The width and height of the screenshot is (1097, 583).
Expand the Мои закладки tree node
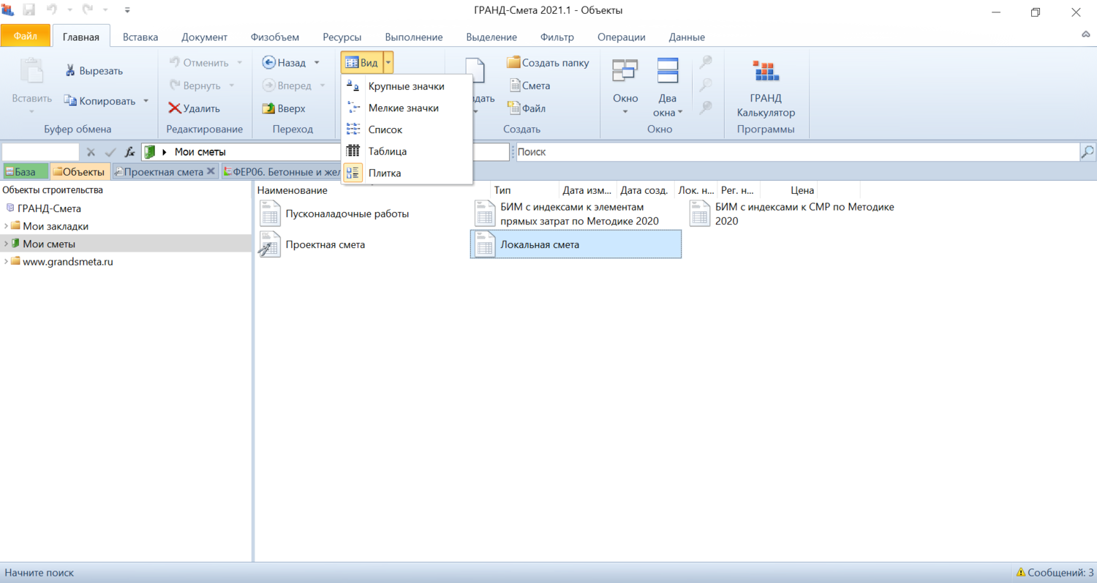[x=6, y=226]
